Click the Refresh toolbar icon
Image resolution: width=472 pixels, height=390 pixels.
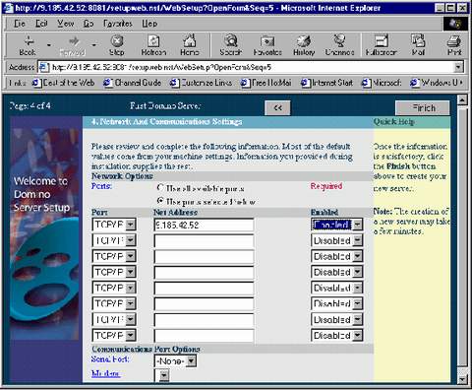153,41
